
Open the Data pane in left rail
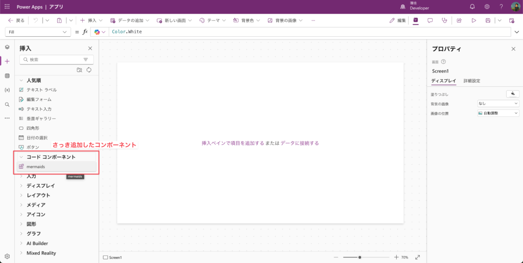click(7, 76)
